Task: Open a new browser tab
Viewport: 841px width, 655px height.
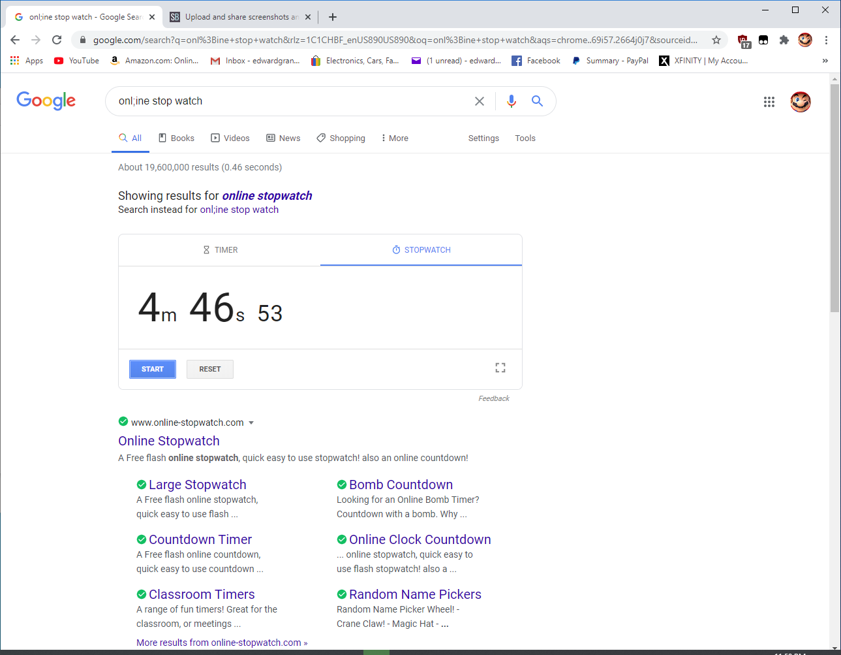Action: click(333, 17)
